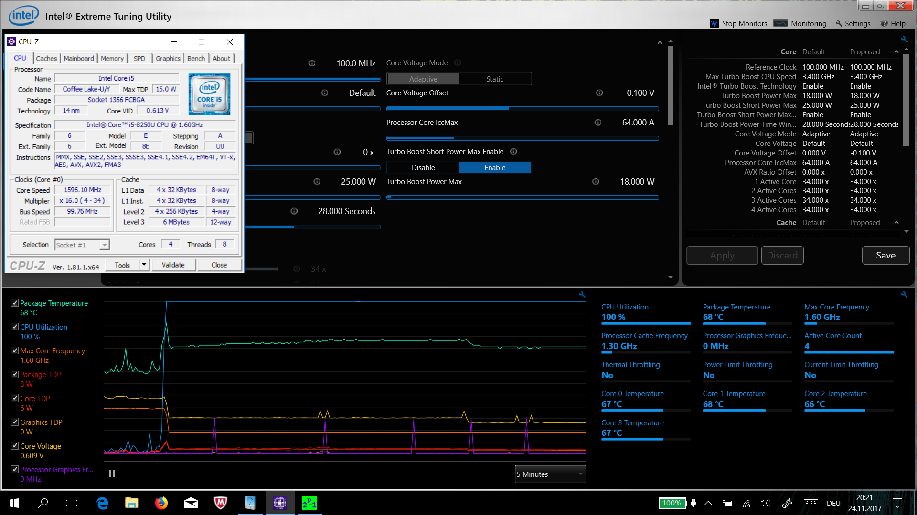Uncheck CPU Utilization graph checkbox
The width and height of the screenshot is (917, 515).
click(x=15, y=327)
